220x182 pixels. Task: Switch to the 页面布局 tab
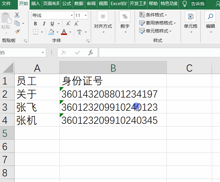pyautogui.click(x=51, y=3)
